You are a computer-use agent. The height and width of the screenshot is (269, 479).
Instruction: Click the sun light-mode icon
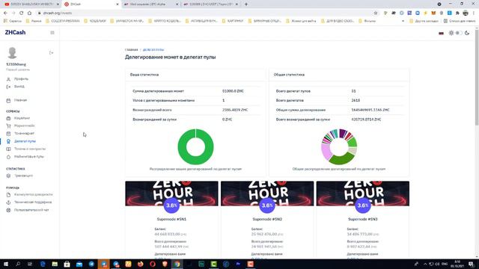[x=451, y=33]
